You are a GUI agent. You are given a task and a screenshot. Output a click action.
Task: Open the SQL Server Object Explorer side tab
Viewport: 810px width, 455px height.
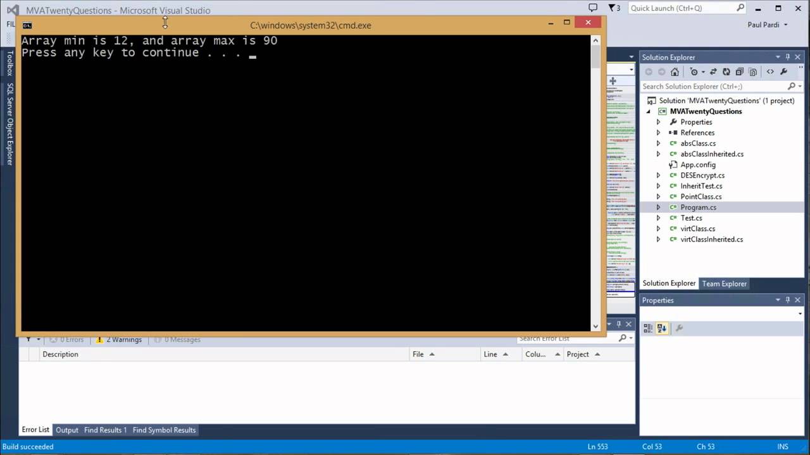(9, 124)
